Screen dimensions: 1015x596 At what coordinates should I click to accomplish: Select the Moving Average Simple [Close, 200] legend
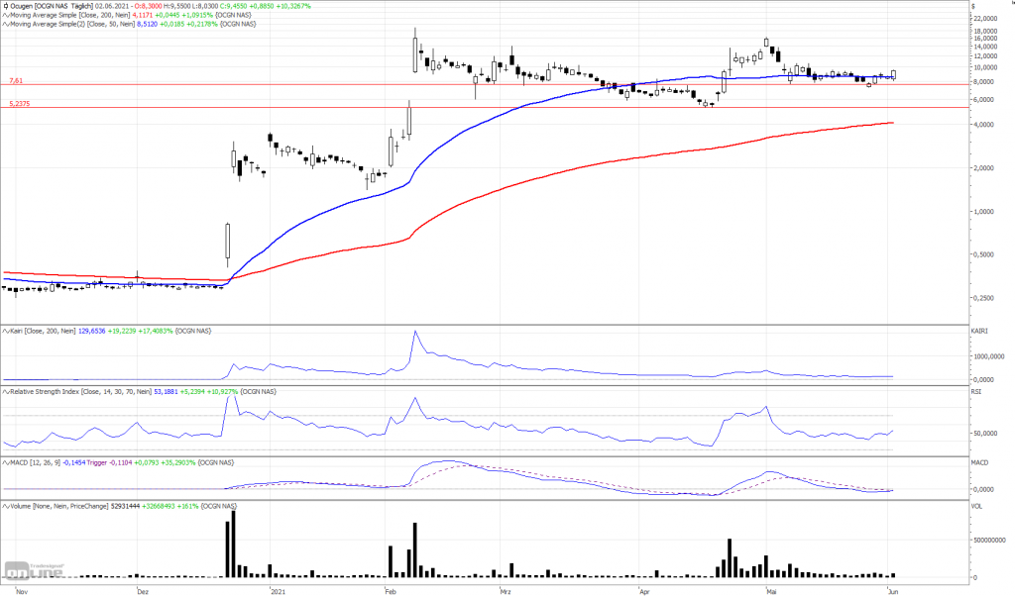[x=70, y=15]
